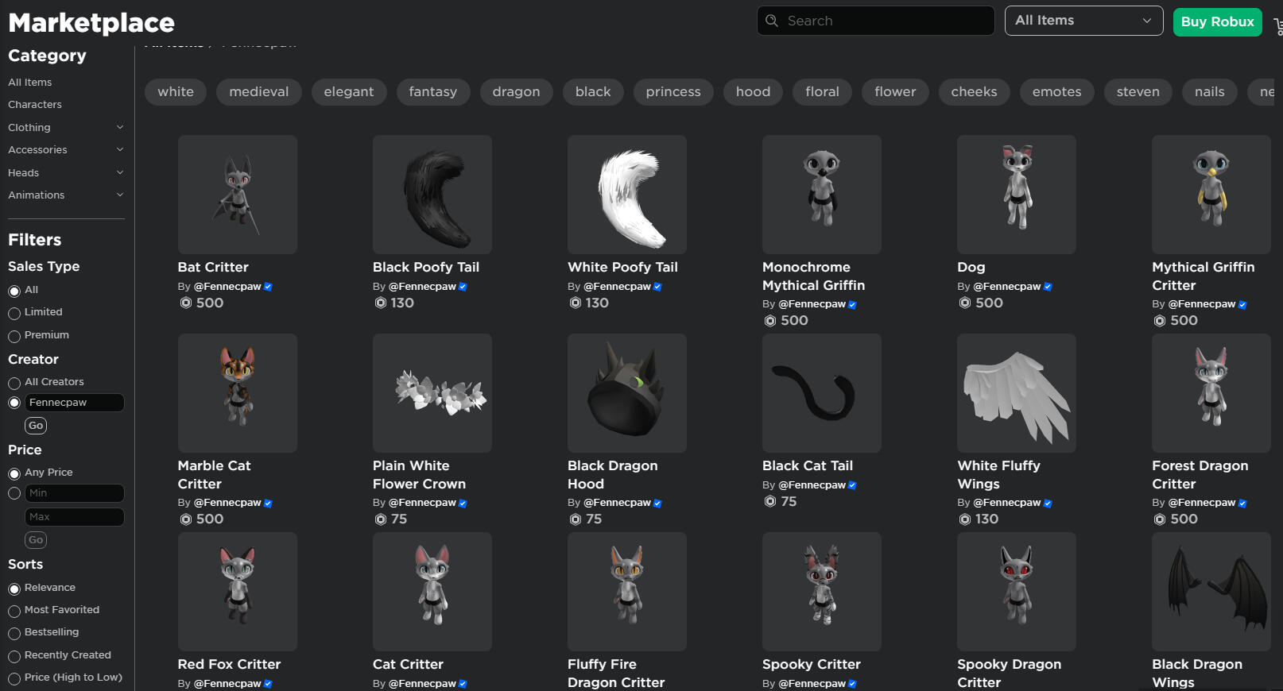Expand the Heads category

(x=66, y=172)
